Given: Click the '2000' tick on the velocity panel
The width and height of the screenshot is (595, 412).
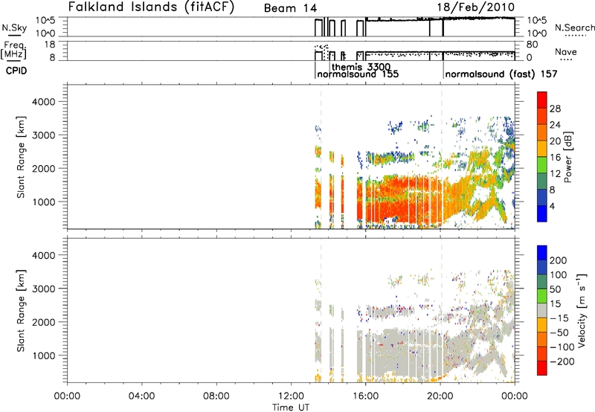Looking at the screenshot, I should [43, 322].
